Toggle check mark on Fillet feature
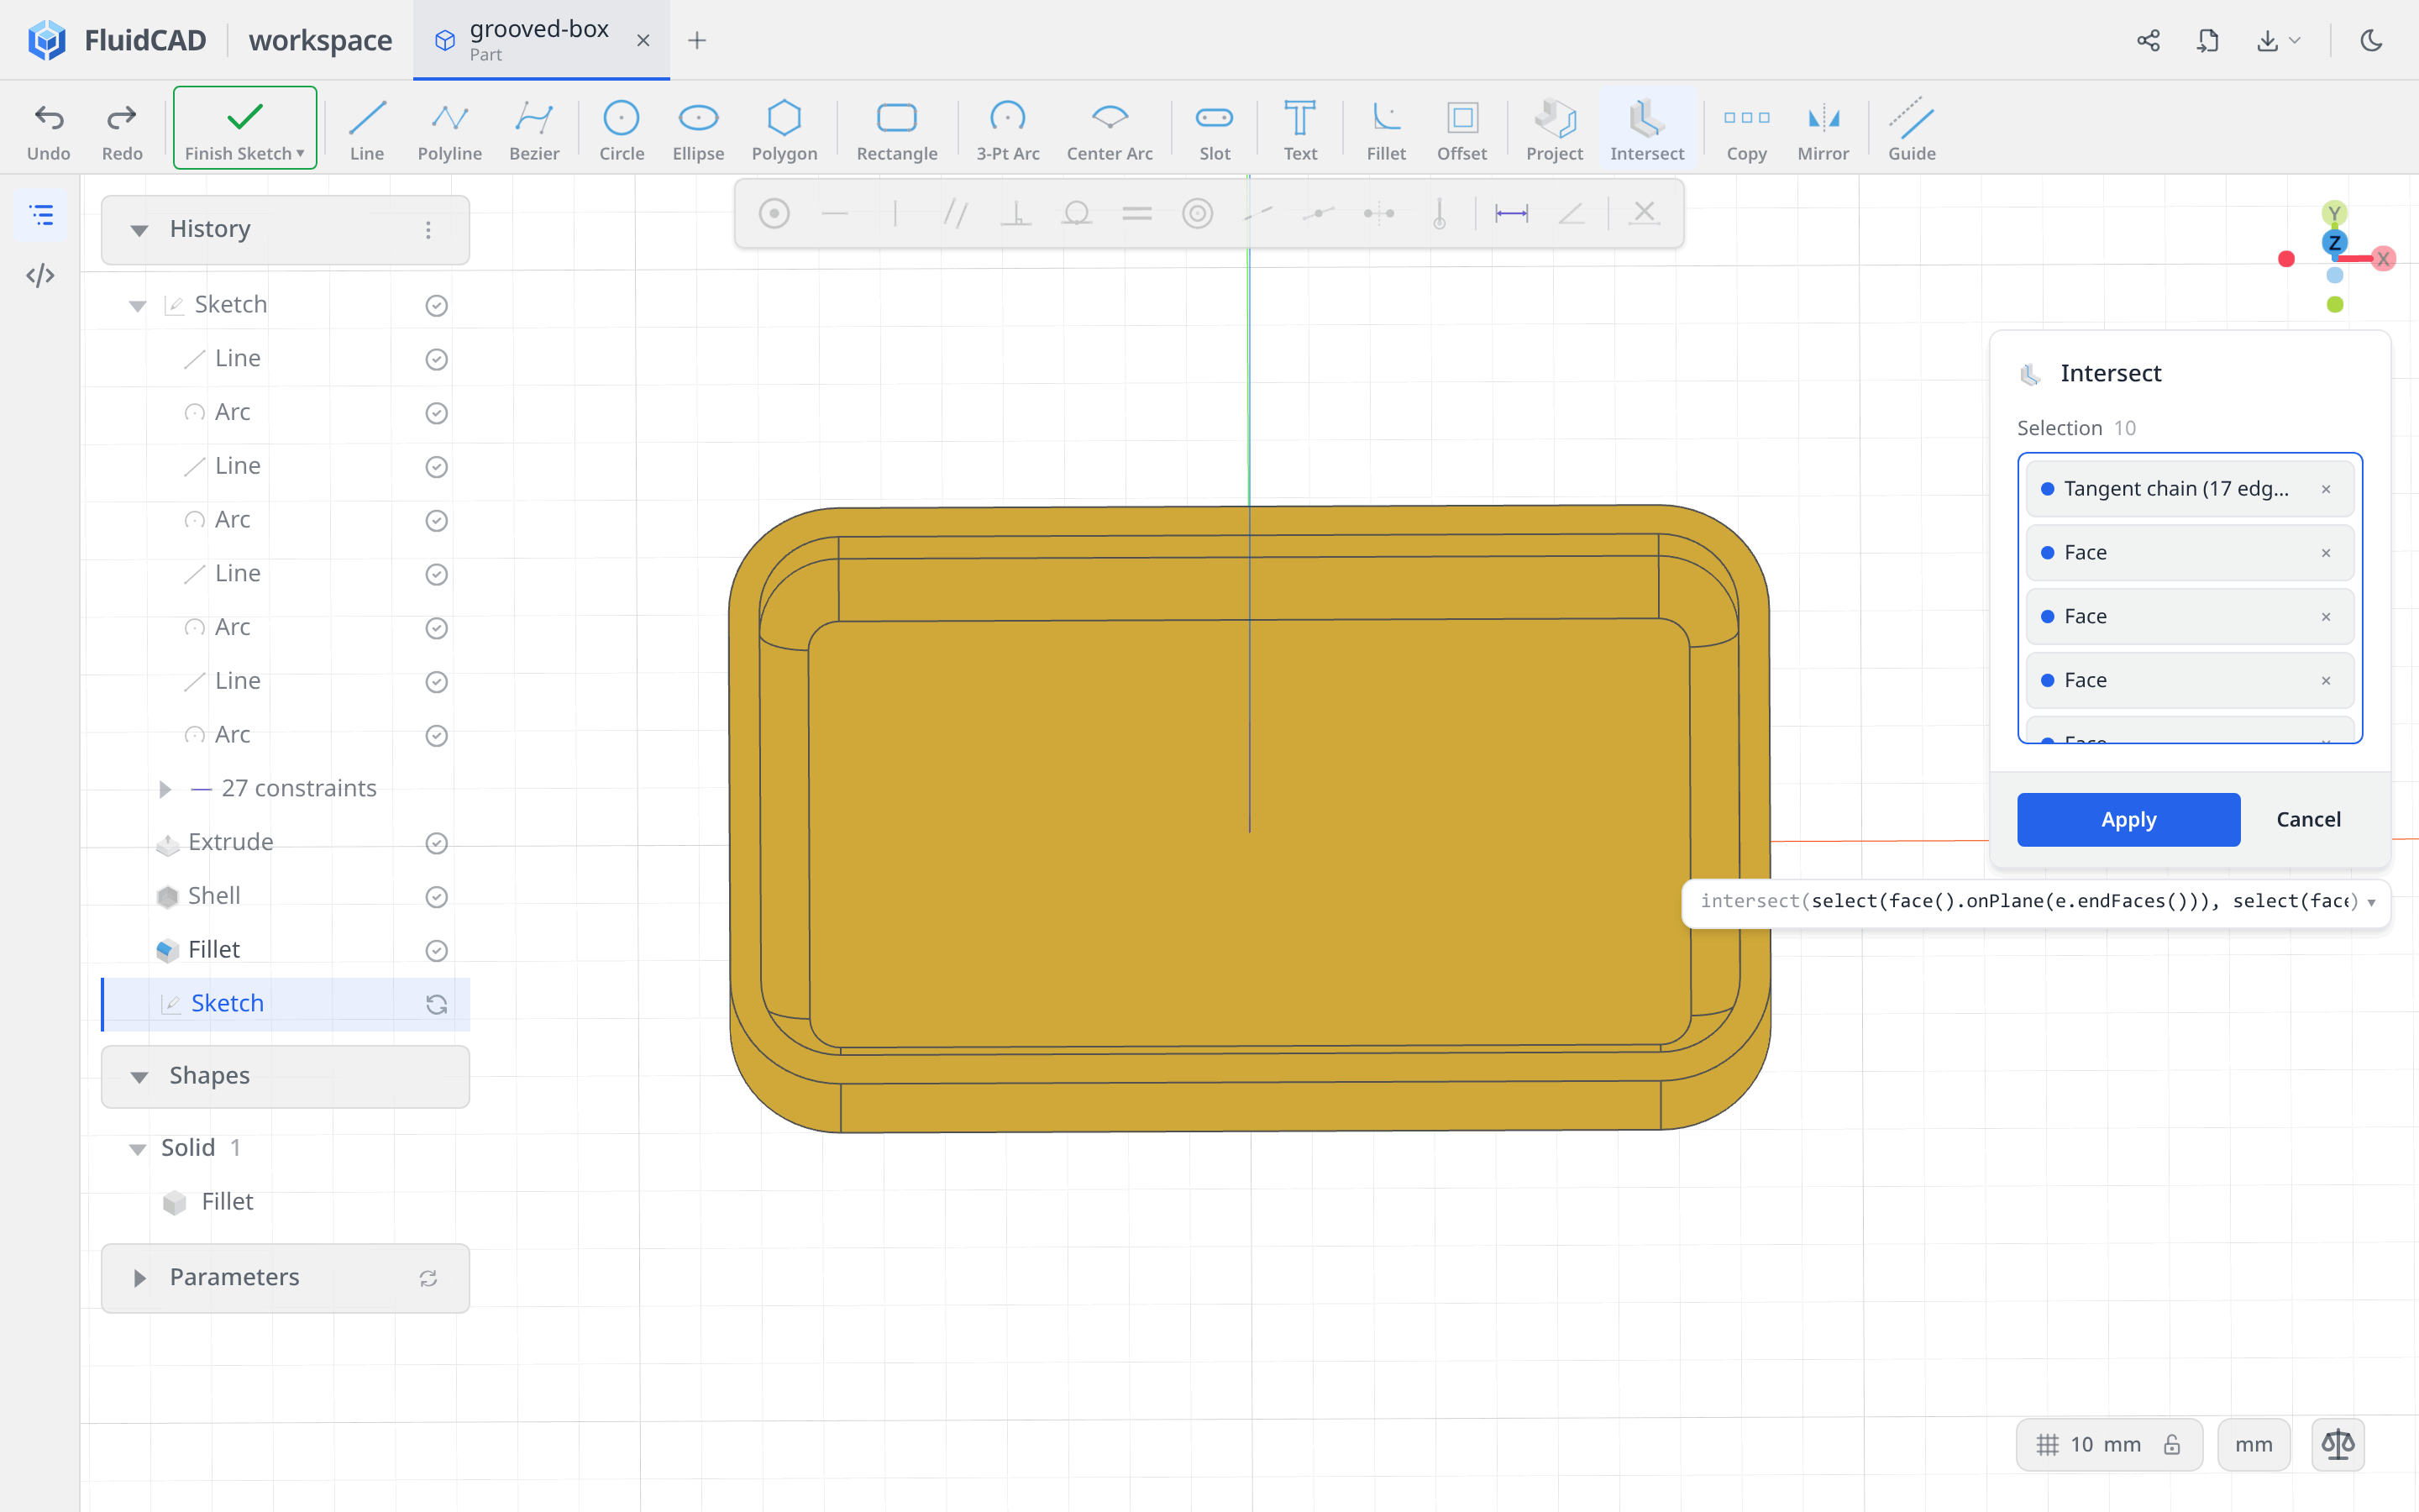Image resolution: width=2419 pixels, height=1512 pixels. [436, 950]
